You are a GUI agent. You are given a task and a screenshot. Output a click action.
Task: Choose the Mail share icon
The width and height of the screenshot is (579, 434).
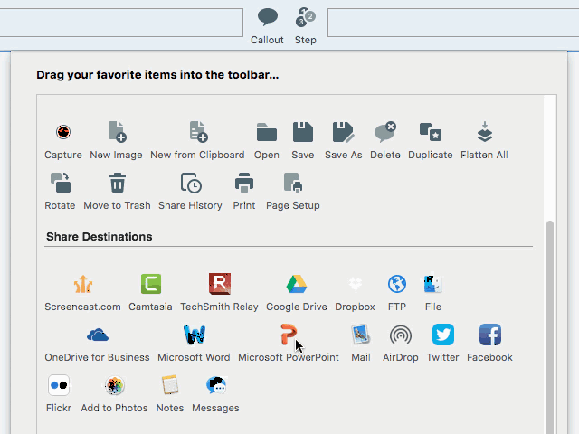pyautogui.click(x=361, y=335)
